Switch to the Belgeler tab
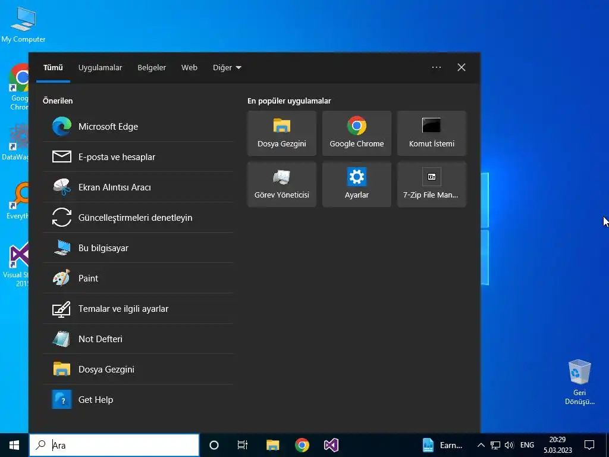 tap(152, 68)
